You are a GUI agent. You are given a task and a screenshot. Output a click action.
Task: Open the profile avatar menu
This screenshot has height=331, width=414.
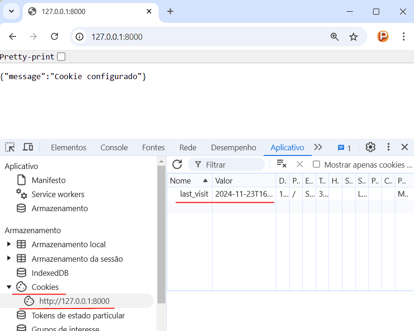coord(383,37)
